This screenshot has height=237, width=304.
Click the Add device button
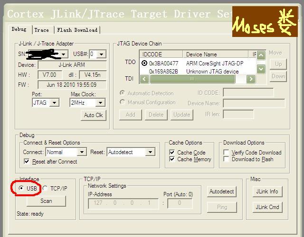tap(131, 115)
